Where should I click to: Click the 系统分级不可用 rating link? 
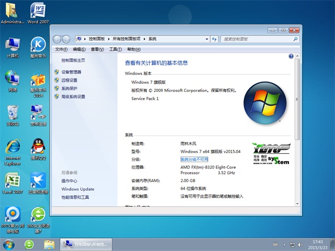coord(194,159)
